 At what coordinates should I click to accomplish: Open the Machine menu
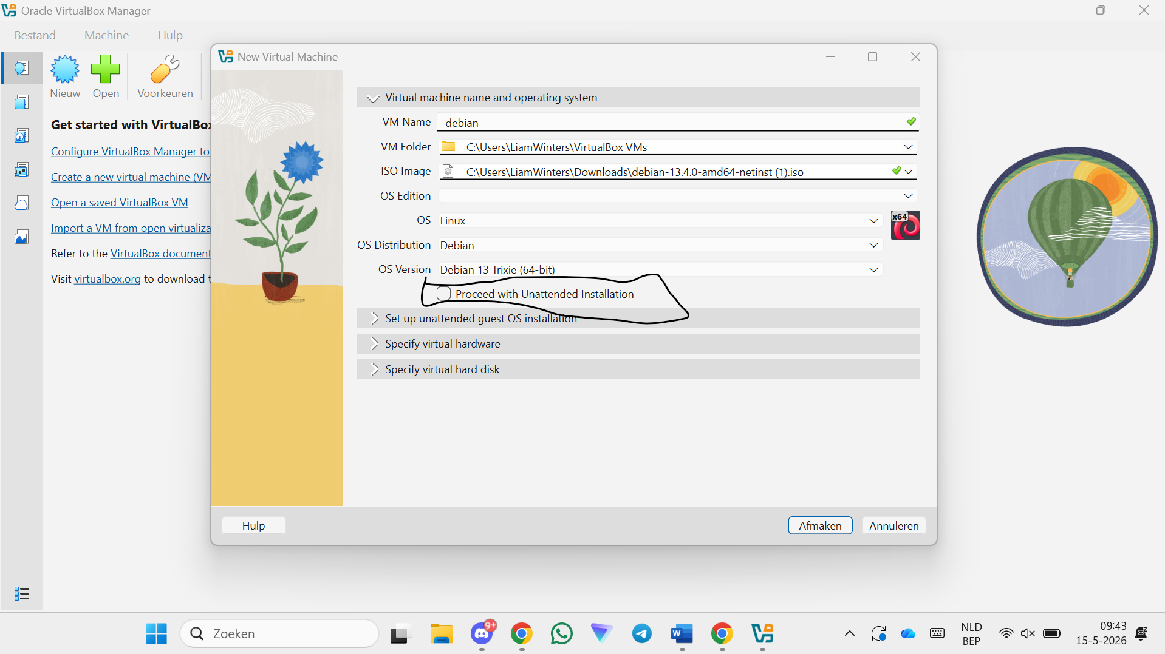tap(107, 35)
